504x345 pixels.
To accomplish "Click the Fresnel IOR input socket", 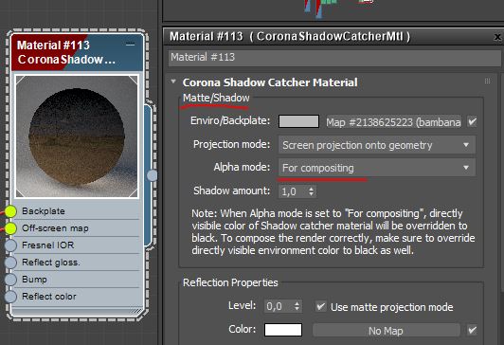I will tap(10, 245).
